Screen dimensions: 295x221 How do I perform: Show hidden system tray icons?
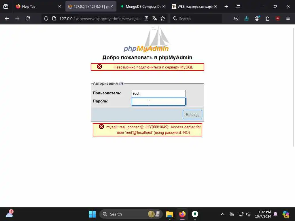click(223, 214)
